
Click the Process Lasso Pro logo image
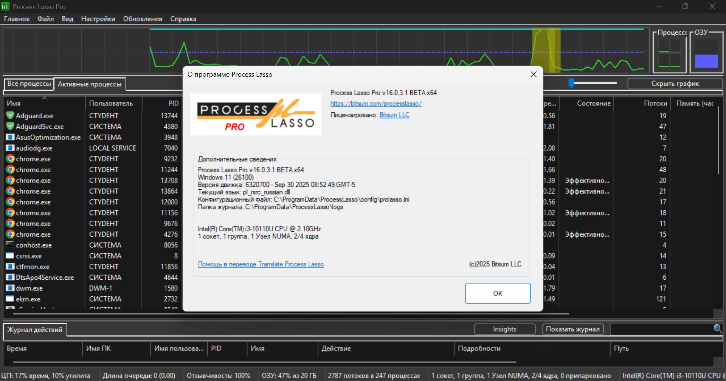256,115
